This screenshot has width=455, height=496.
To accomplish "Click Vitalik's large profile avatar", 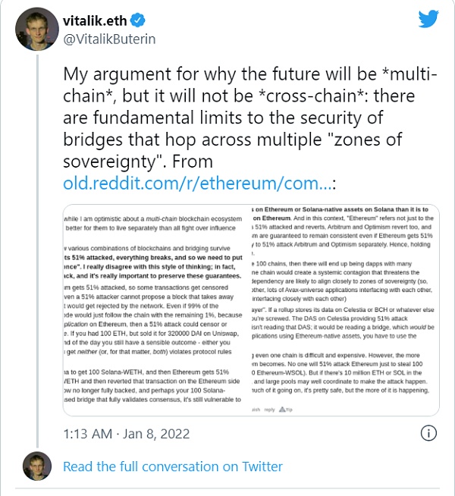I will point(37,29).
